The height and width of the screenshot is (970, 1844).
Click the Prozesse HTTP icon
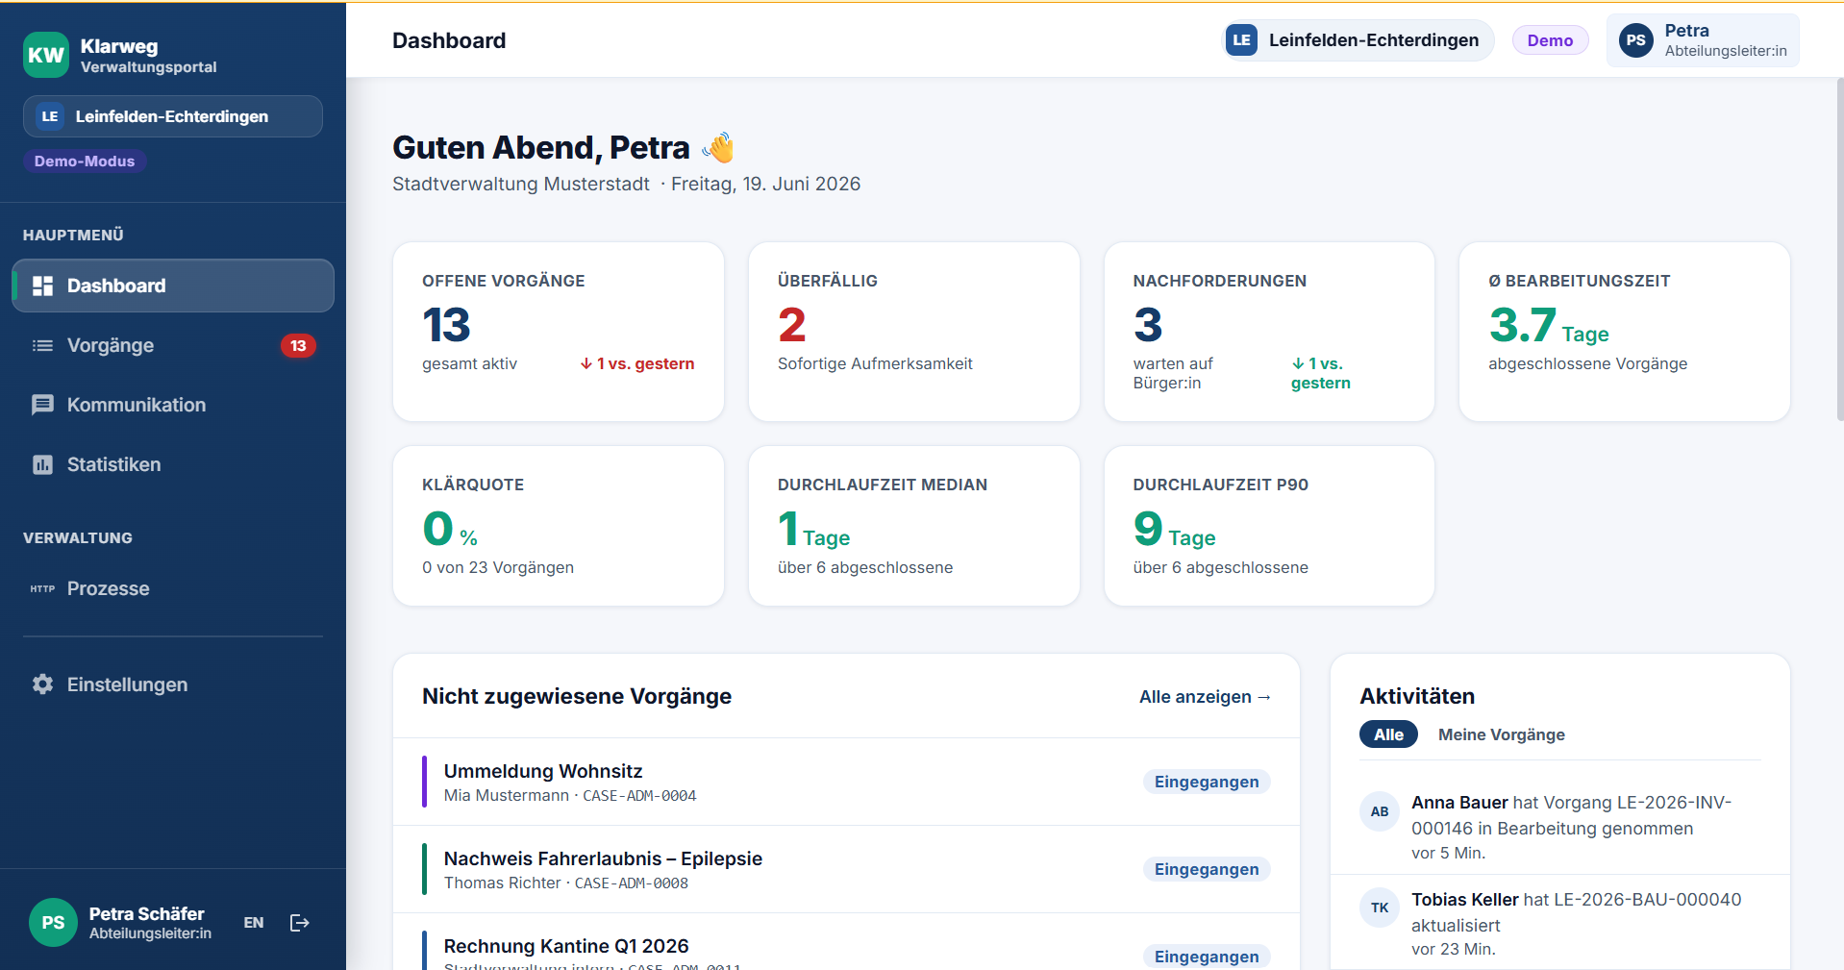pos(42,588)
